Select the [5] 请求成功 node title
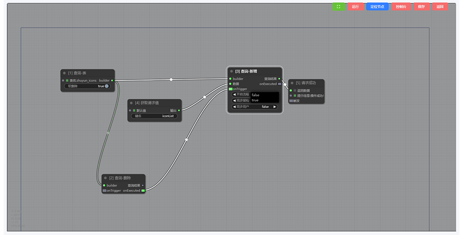The image size is (464, 235). (x=306, y=83)
